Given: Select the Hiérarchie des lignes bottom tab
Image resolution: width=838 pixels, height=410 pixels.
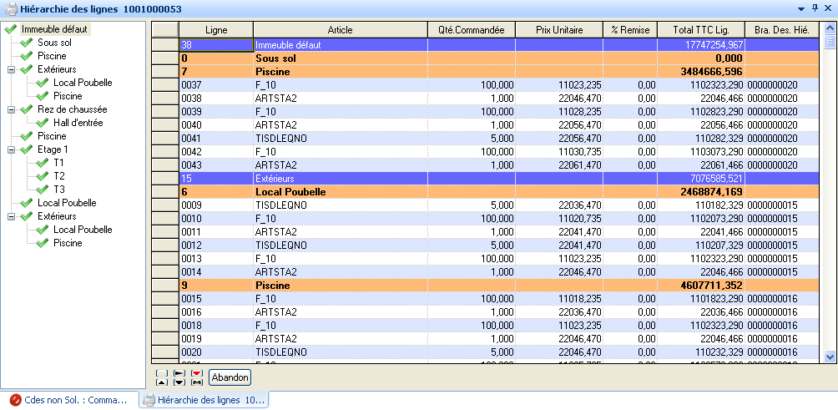Looking at the screenshot, I should point(204,400).
